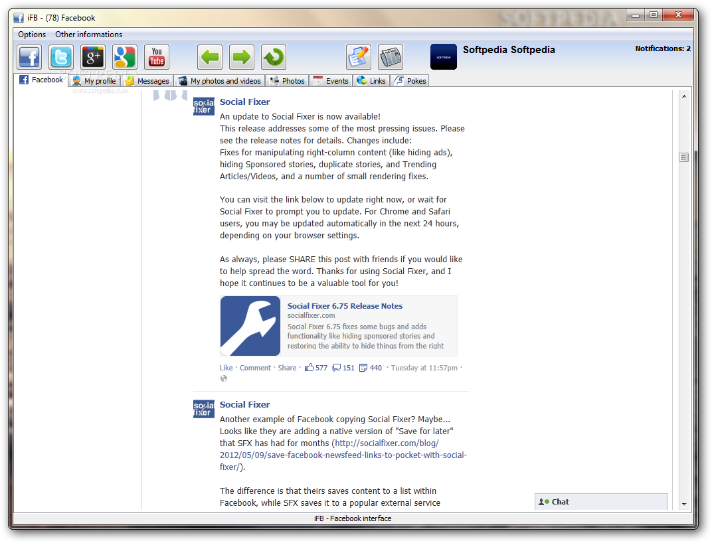Image resolution: width=712 pixels, height=543 pixels.
Task: Open Twitter via the toolbar icon
Action: (61, 57)
